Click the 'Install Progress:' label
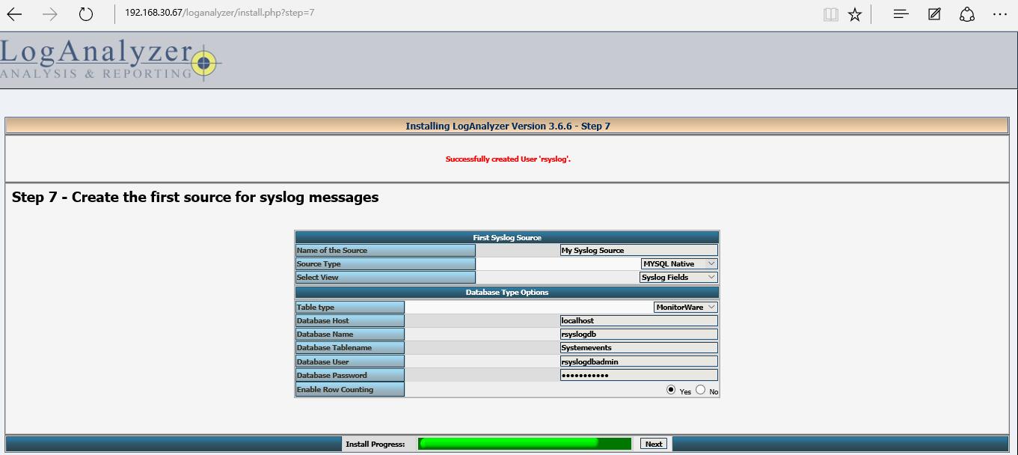1018x455 pixels. pos(375,445)
